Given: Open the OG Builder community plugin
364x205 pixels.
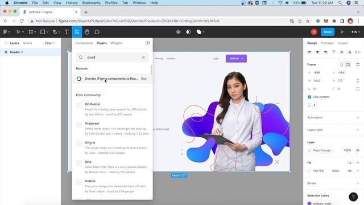Looking at the screenshot, I should coord(113,109).
